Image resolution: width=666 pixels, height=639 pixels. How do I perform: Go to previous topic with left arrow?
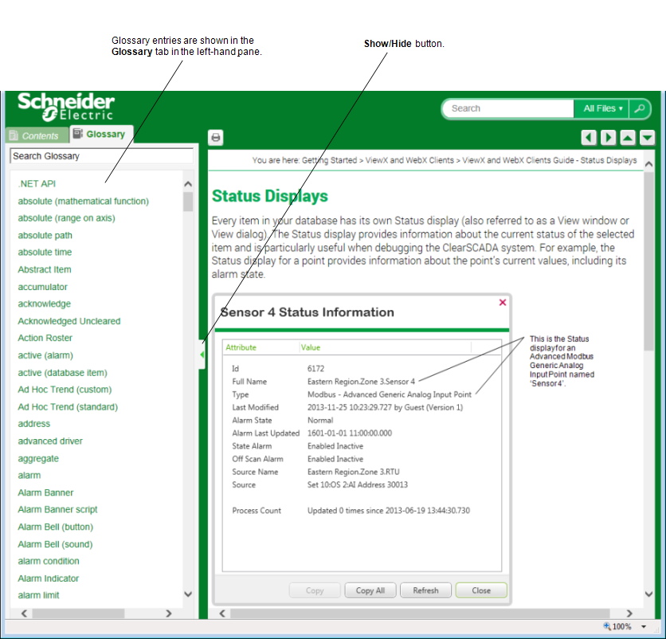pos(588,138)
